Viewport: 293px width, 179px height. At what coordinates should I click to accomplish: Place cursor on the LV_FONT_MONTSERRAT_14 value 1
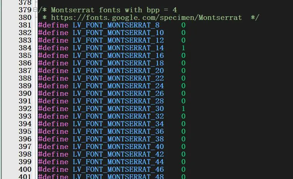click(x=183, y=48)
